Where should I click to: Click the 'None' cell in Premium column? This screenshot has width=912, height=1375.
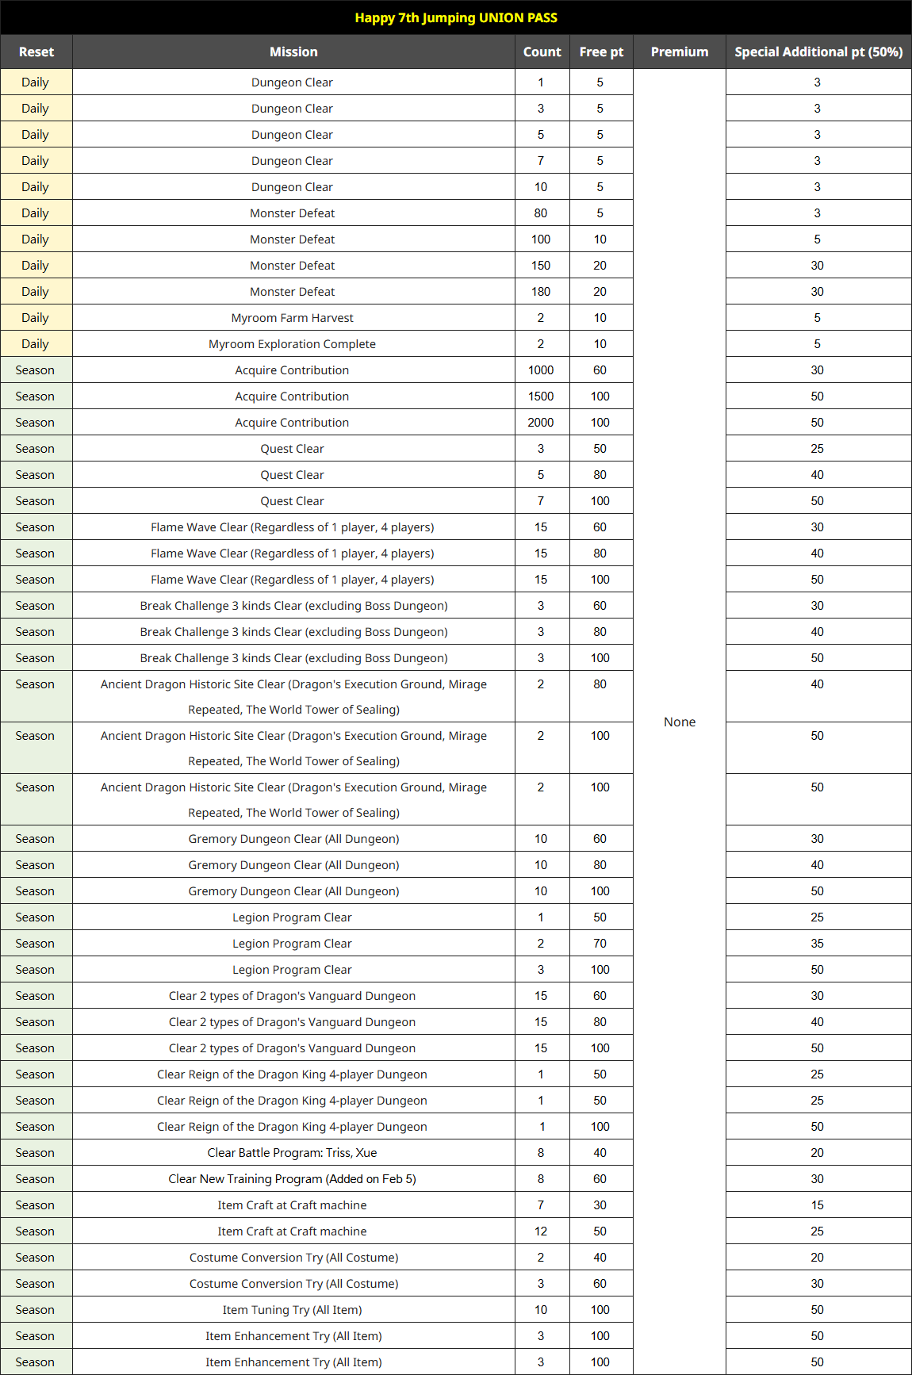[x=680, y=722]
